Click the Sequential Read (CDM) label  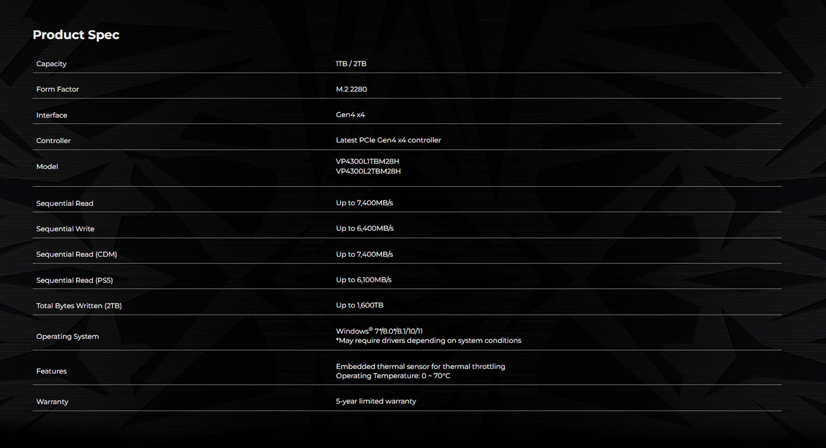77,254
